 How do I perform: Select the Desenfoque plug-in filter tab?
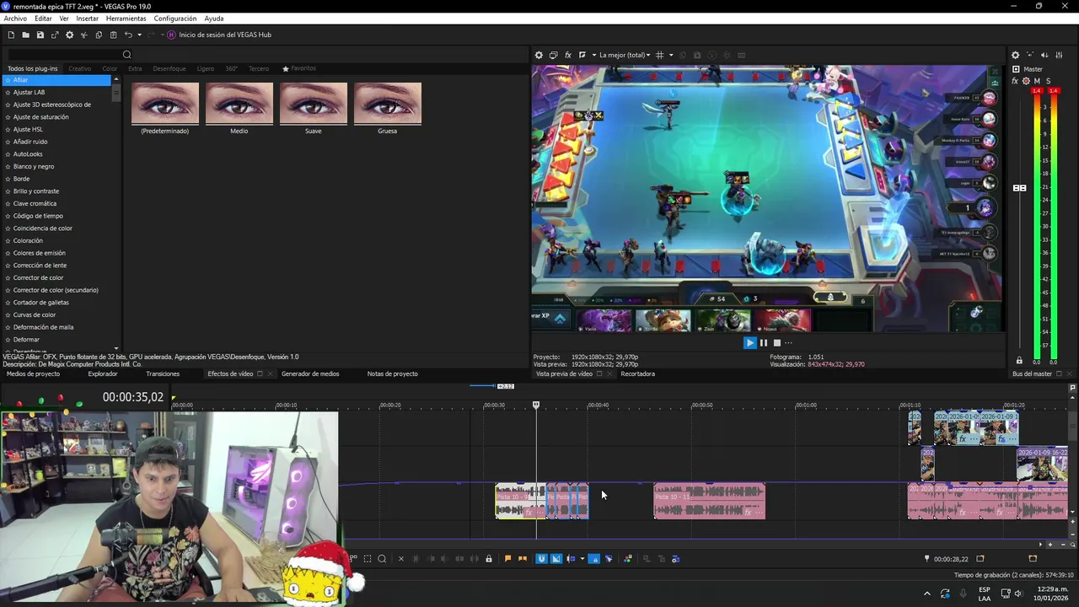click(169, 68)
